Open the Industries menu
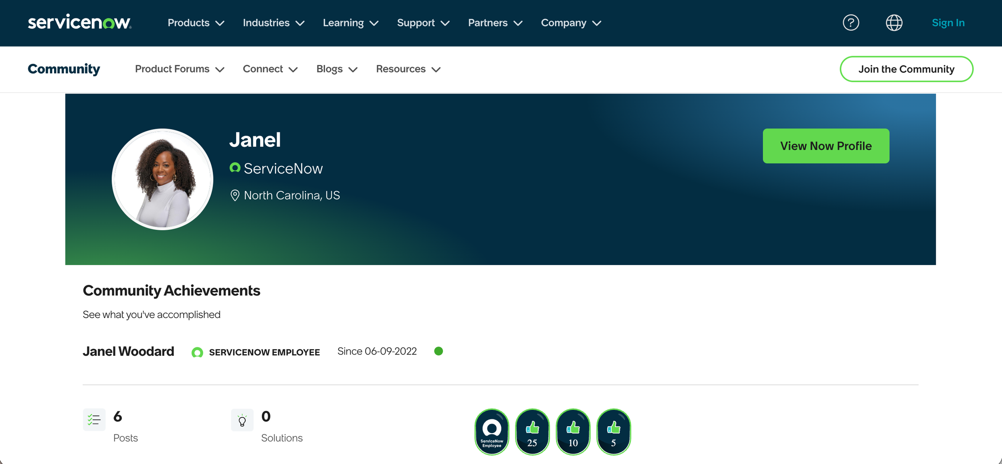This screenshot has height=464, width=1002. click(266, 23)
